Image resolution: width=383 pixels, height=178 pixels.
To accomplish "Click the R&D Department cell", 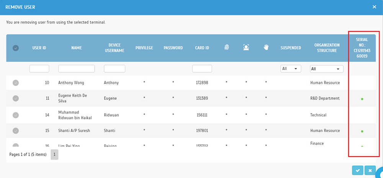I will click(x=325, y=98).
